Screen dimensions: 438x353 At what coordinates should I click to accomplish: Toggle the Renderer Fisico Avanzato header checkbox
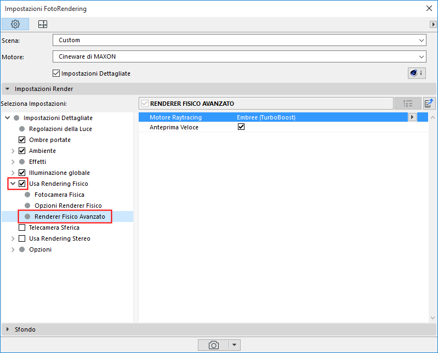click(145, 104)
